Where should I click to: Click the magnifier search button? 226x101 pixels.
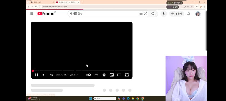pyautogui.click(x=153, y=13)
